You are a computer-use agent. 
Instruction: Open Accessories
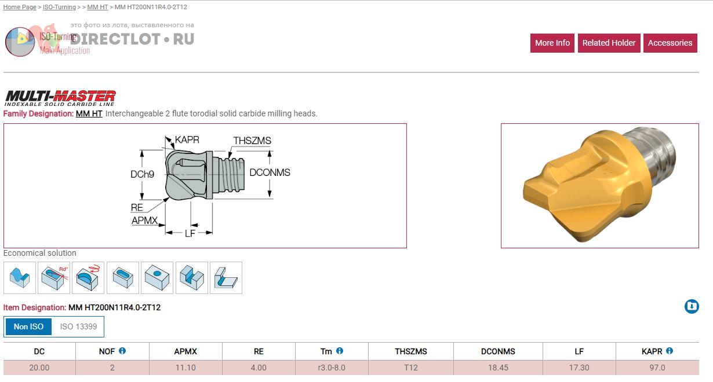tap(670, 43)
